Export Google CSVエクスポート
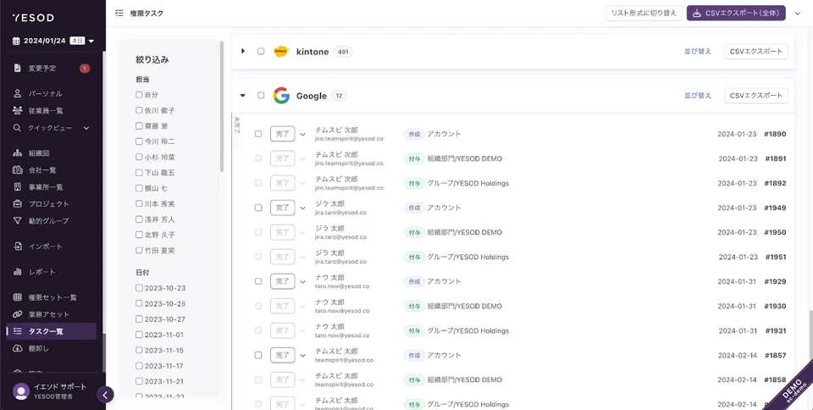 click(x=756, y=96)
